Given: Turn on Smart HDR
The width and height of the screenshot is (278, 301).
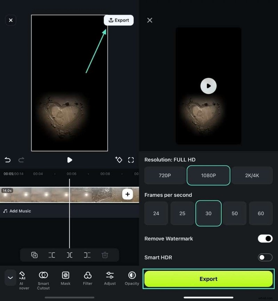Looking at the screenshot, I should tap(265, 258).
